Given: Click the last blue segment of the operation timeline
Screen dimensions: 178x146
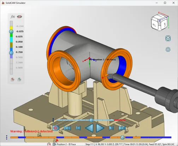Looking at the screenshot, I should pos(167,138).
